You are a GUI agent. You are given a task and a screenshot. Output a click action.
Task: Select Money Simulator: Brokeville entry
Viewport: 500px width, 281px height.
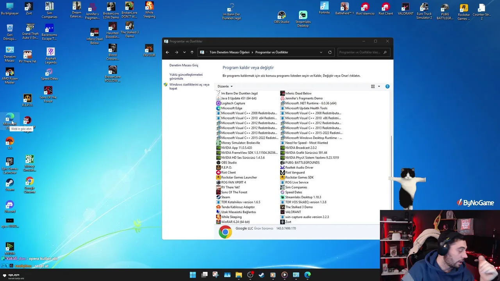point(238,143)
